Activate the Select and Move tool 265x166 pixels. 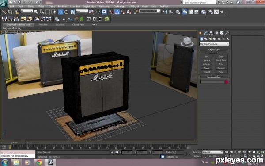pos(61,12)
